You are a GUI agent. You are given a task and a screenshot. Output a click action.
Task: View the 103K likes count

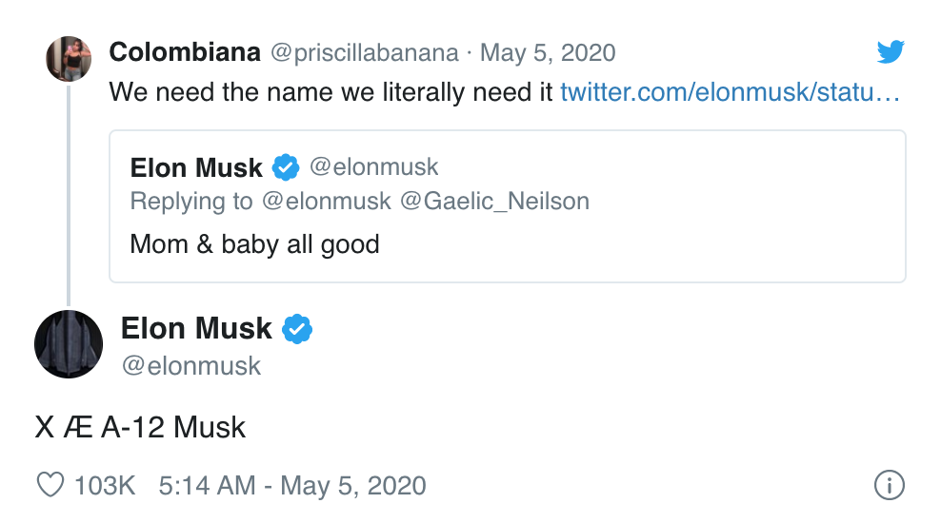point(105,486)
